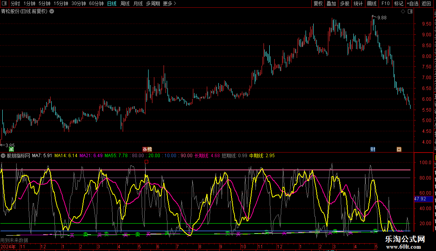Toggle right side panel icon near chart corner

coord(410,12)
